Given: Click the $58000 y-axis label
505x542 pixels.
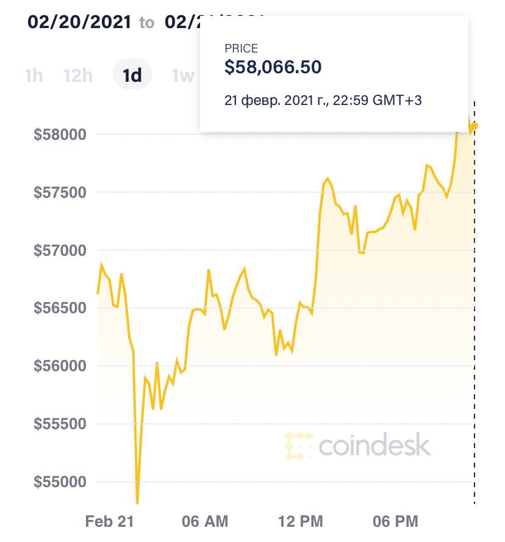Looking at the screenshot, I should (x=59, y=134).
